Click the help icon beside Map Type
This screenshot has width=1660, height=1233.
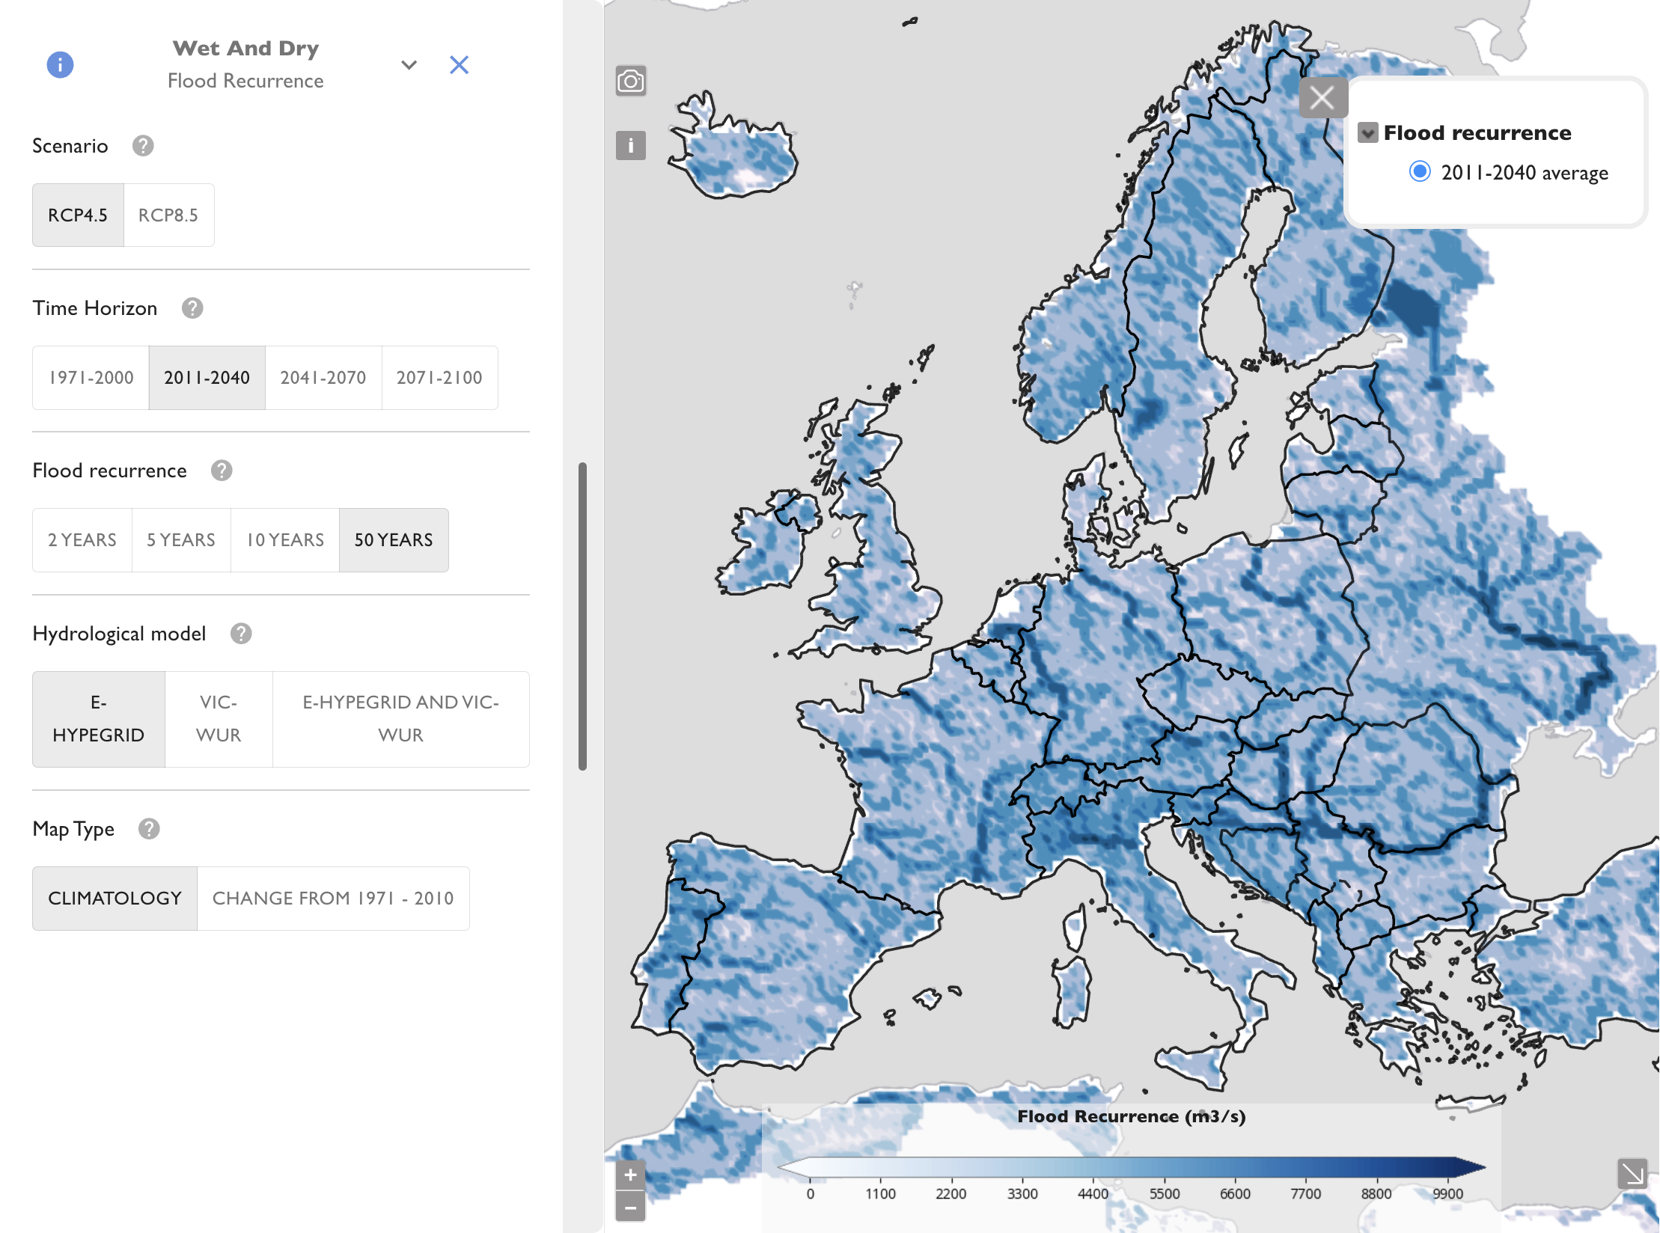click(149, 829)
